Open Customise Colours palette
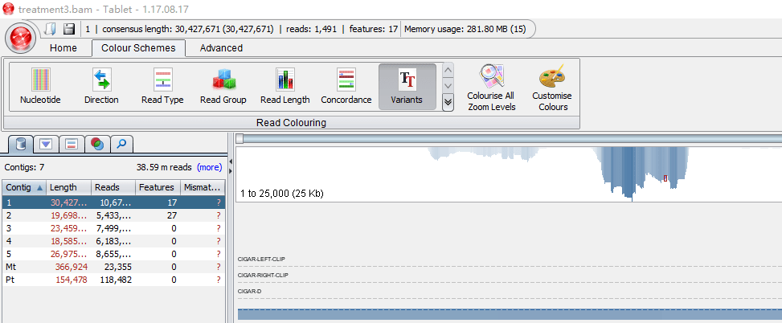 [x=552, y=88]
